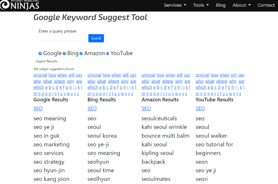Open the SEO link under YouTube Results
The height and width of the screenshot is (184, 278).
200,108
